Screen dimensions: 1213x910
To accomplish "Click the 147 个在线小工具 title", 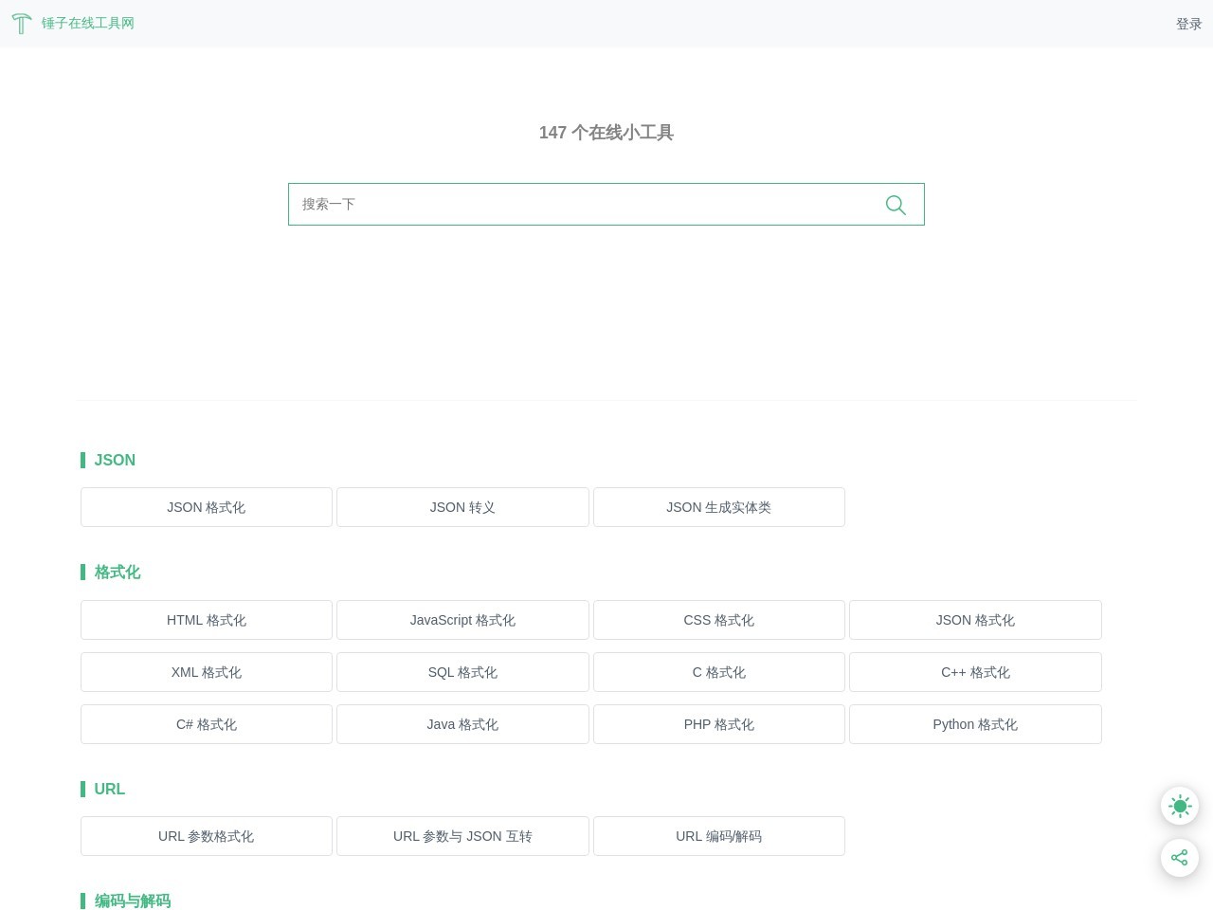I will point(606,133).
